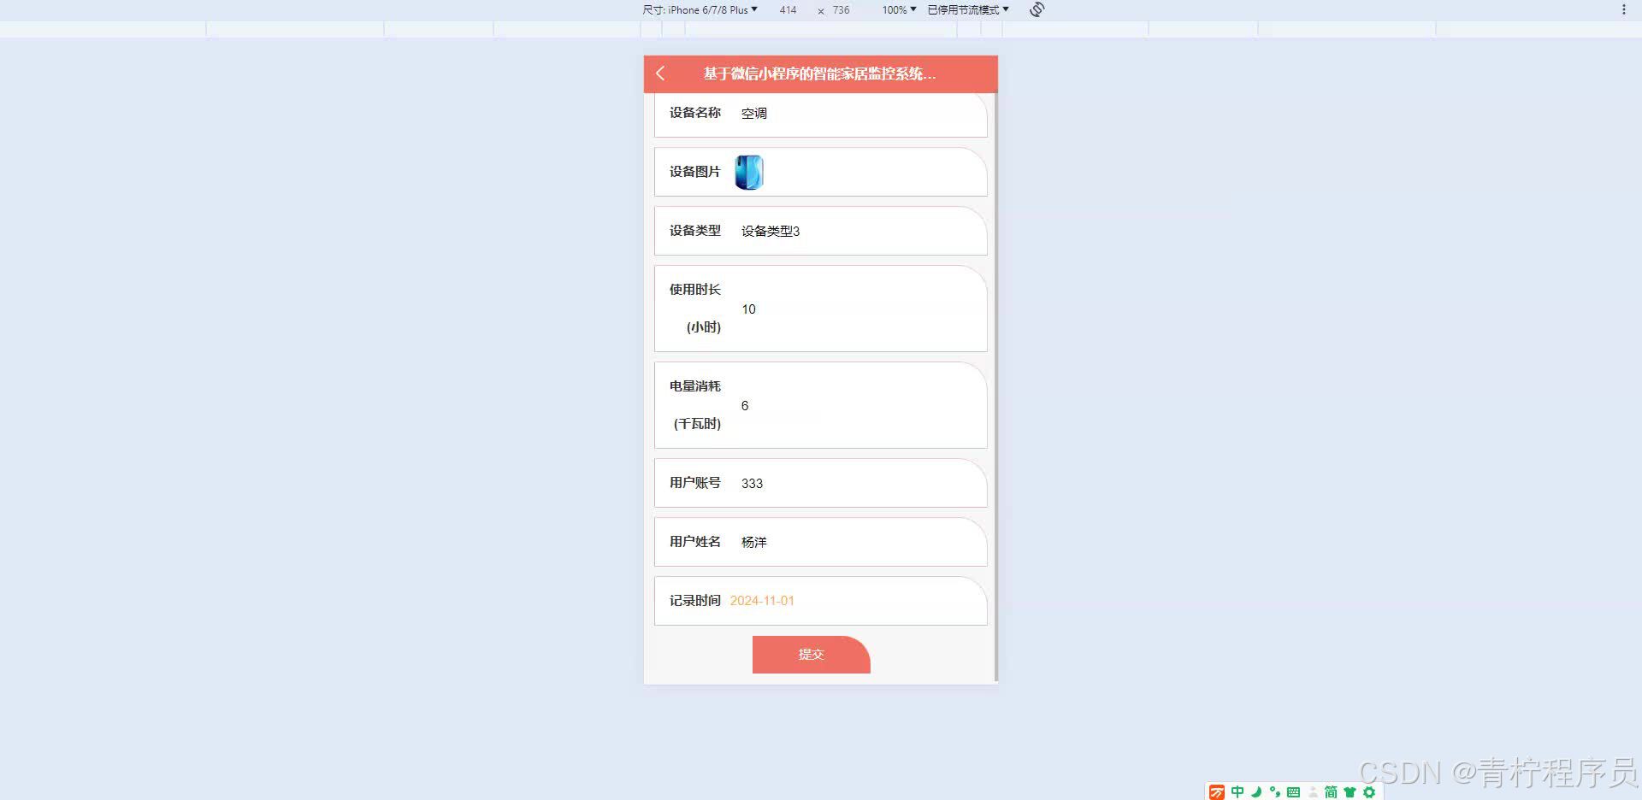
Task: Click the 用户账号 value 333 field
Action: (x=753, y=483)
